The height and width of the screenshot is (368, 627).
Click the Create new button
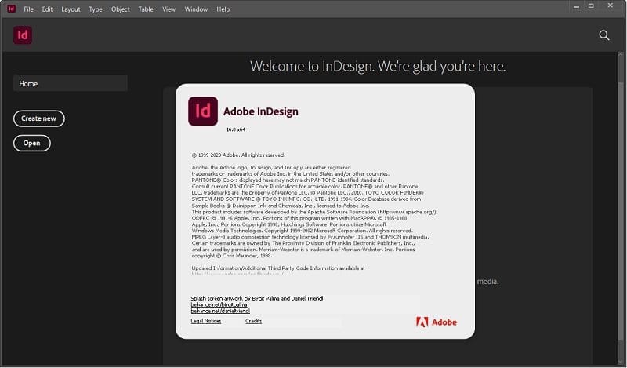click(38, 118)
